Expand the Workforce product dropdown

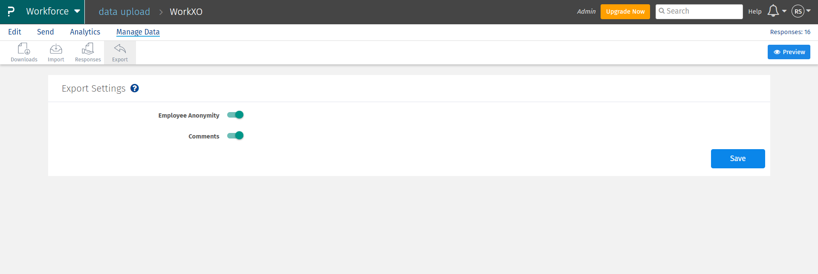tap(77, 11)
